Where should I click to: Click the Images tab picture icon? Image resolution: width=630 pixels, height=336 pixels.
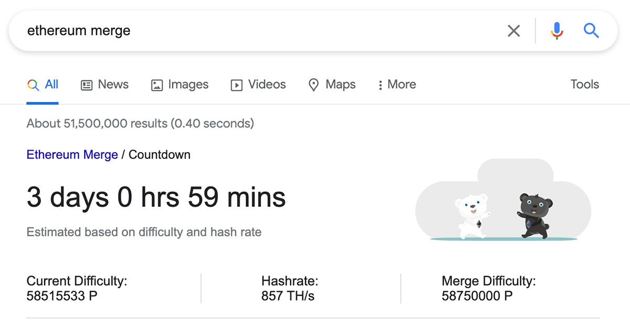[x=157, y=85]
